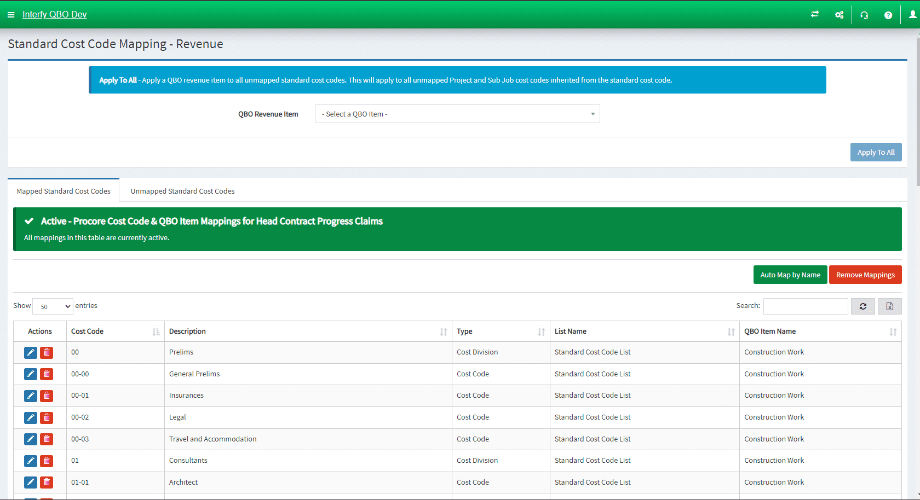Viewport: 920px width, 500px height.
Task: Open the Description column sort control
Action: (444, 331)
